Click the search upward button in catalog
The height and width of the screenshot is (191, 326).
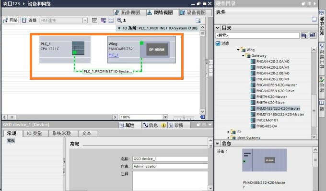(313, 35)
